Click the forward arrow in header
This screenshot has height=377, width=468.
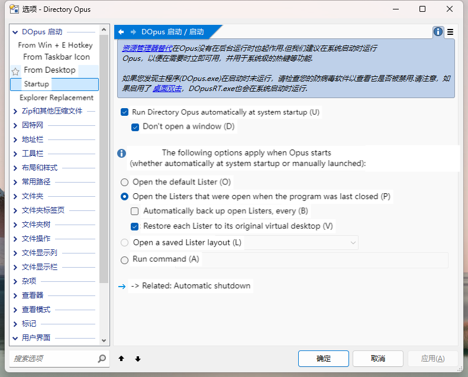coord(133,32)
